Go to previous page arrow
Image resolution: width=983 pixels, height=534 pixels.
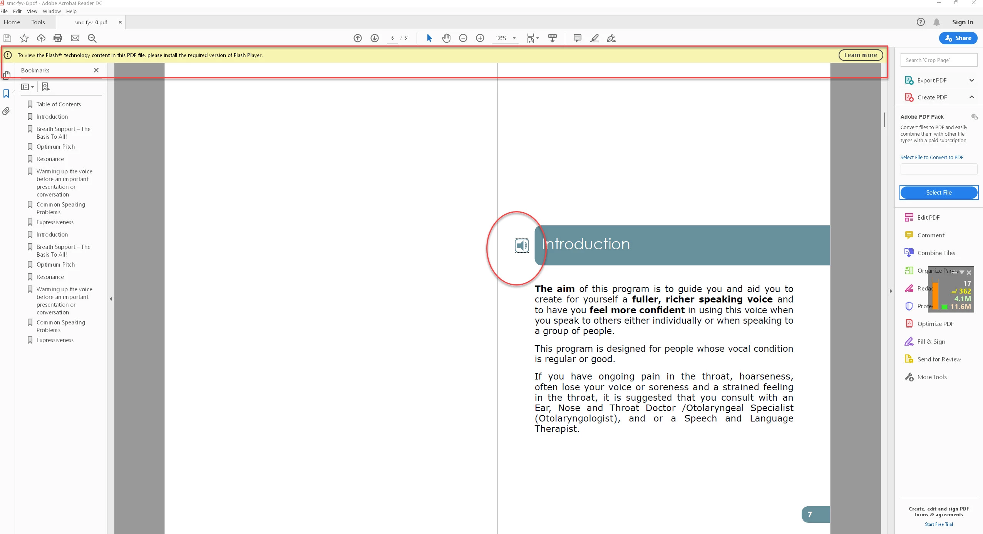[358, 38]
